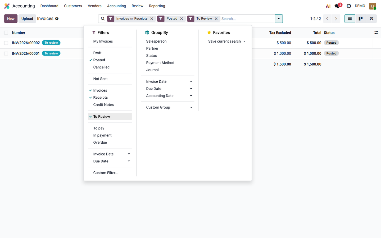Click into the Search... field
Image resolution: width=381 pixels, height=238 pixels.
(x=247, y=19)
